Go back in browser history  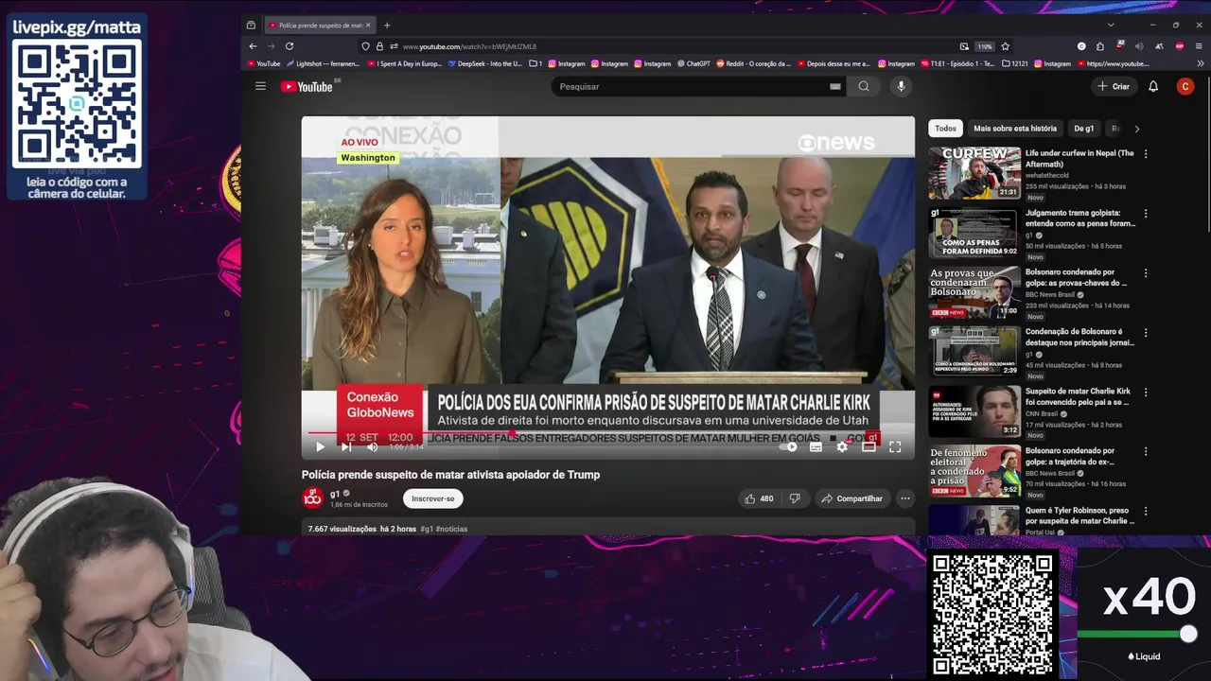253,46
